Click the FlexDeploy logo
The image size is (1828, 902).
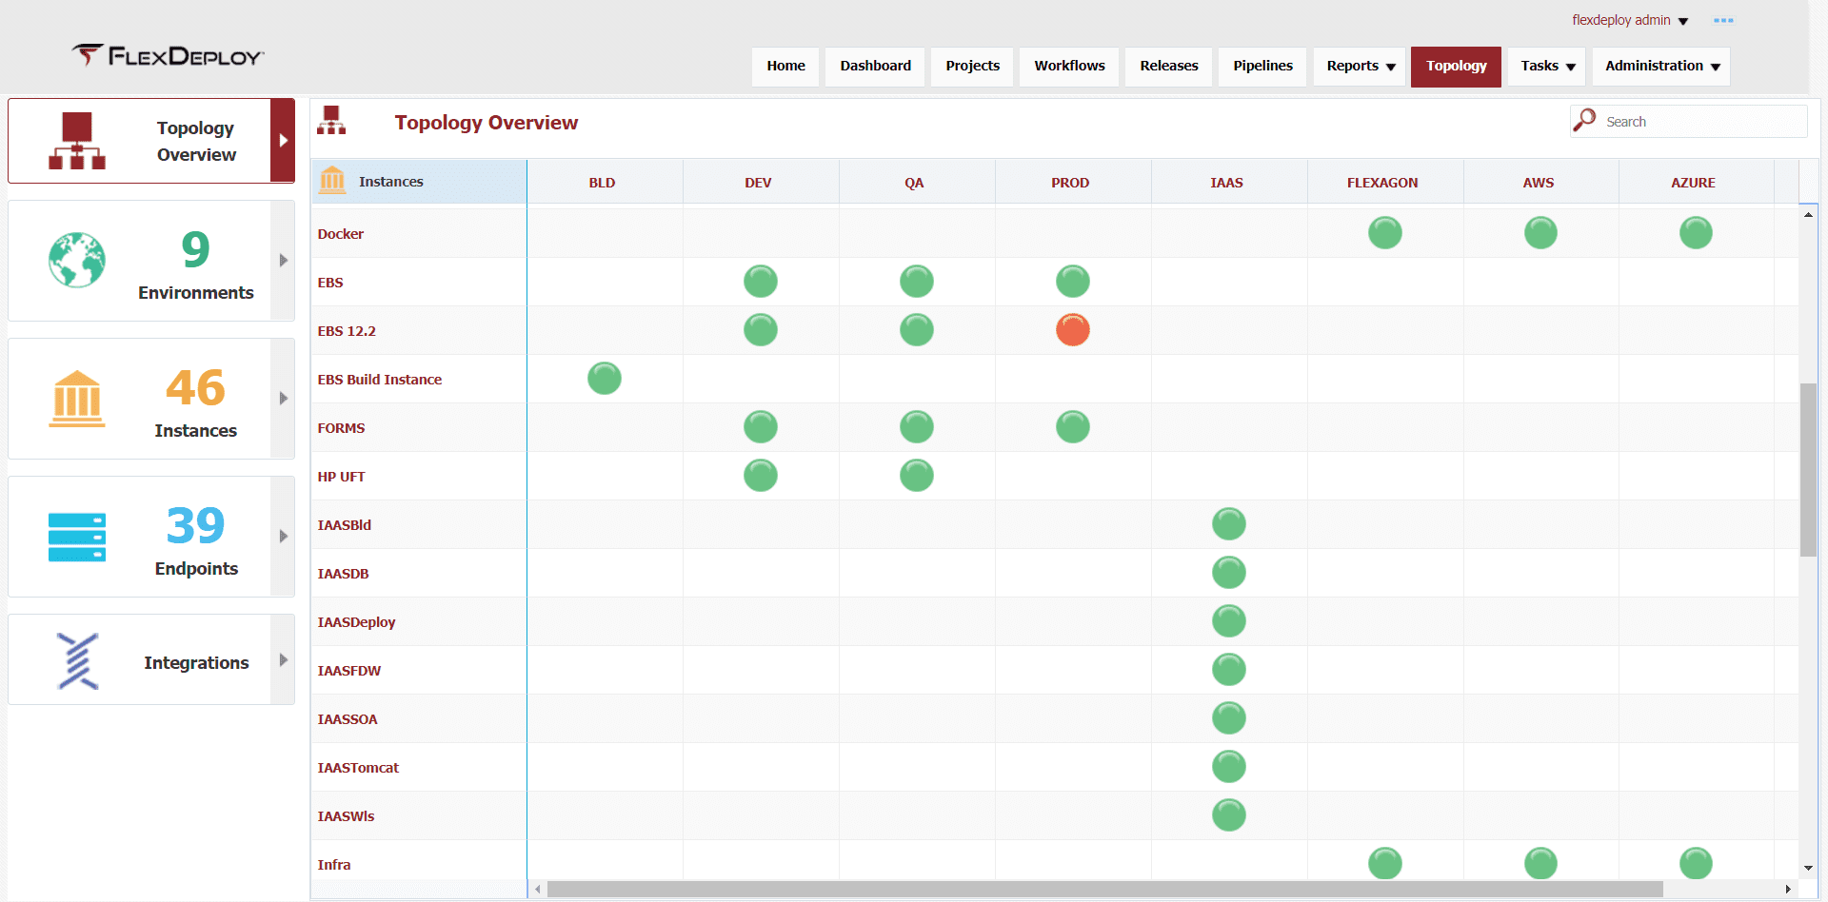tap(168, 56)
